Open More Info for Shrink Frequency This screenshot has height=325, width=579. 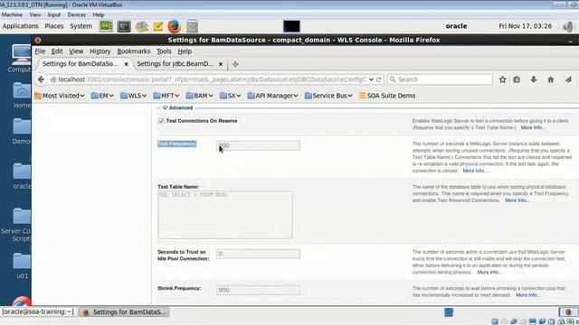pyautogui.click(x=528, y=295)
